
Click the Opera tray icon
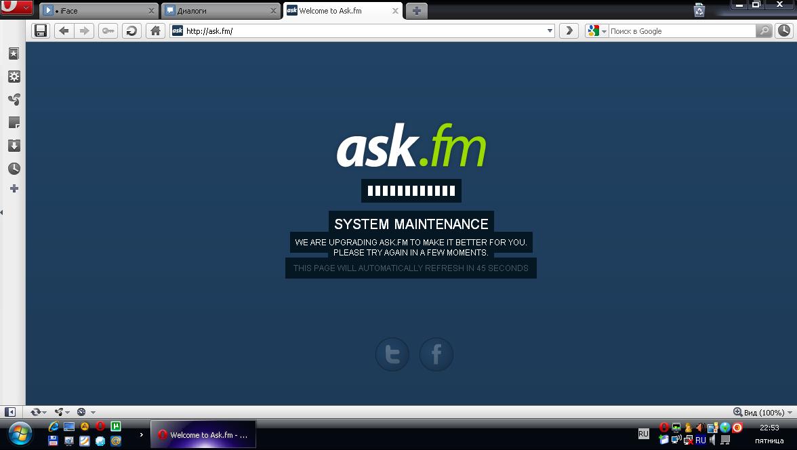(x=663, y=428)
